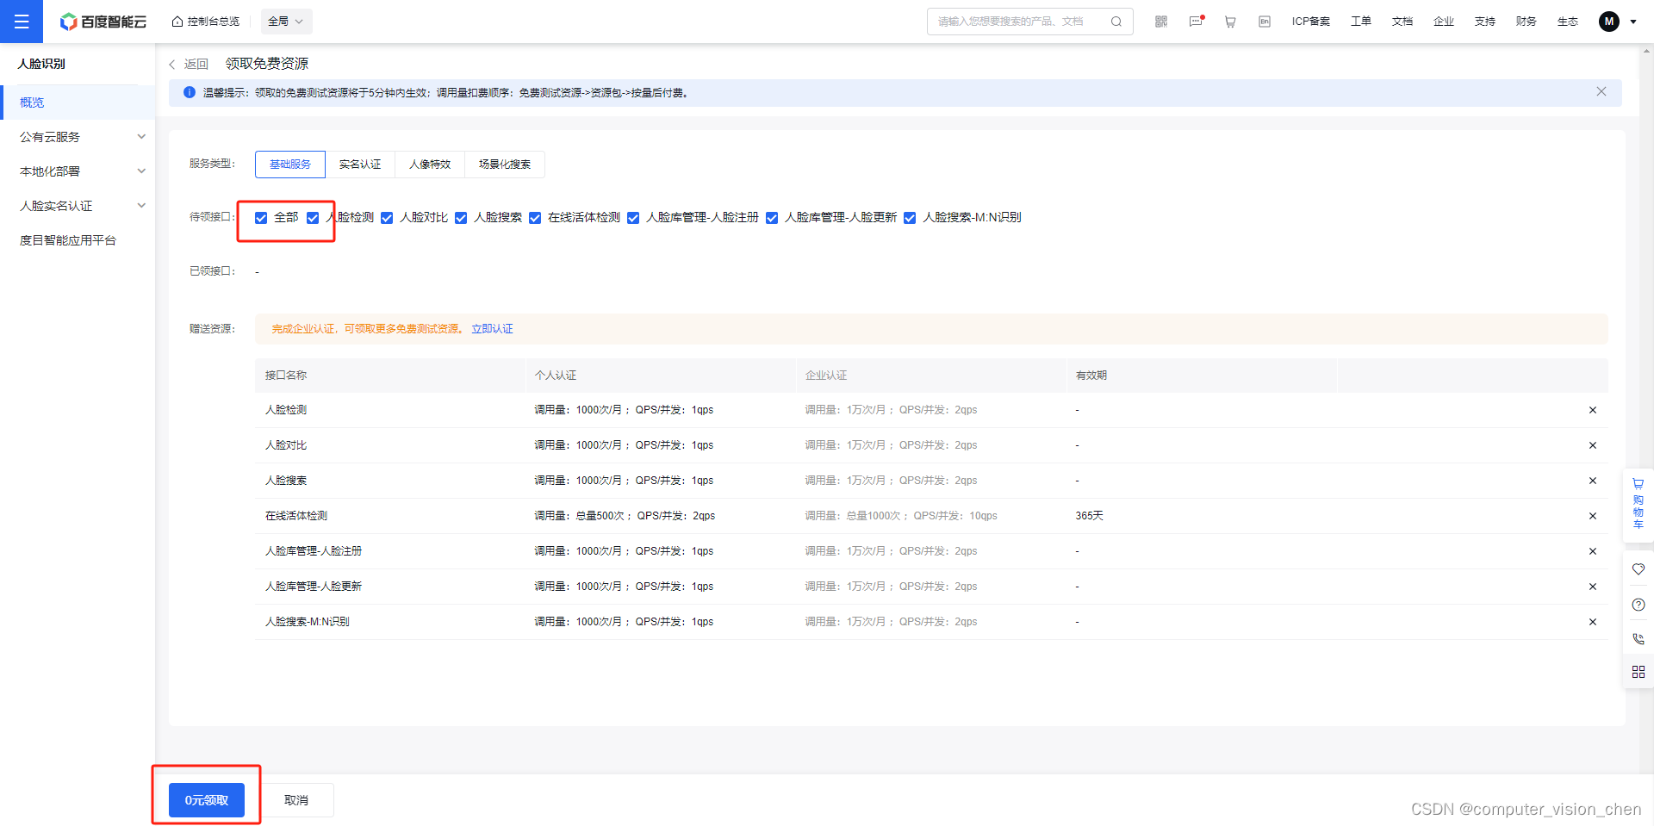Remove the 人脸搜索 table row

(1593, 481)
